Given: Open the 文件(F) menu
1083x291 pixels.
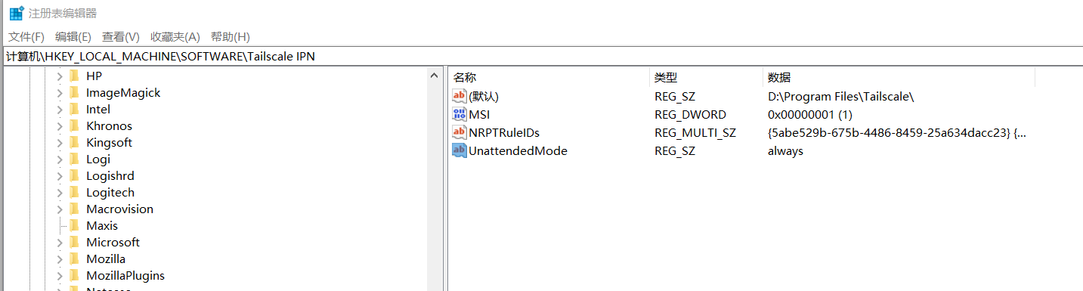Looking at the screenshot, I should [x=26, y=37].
